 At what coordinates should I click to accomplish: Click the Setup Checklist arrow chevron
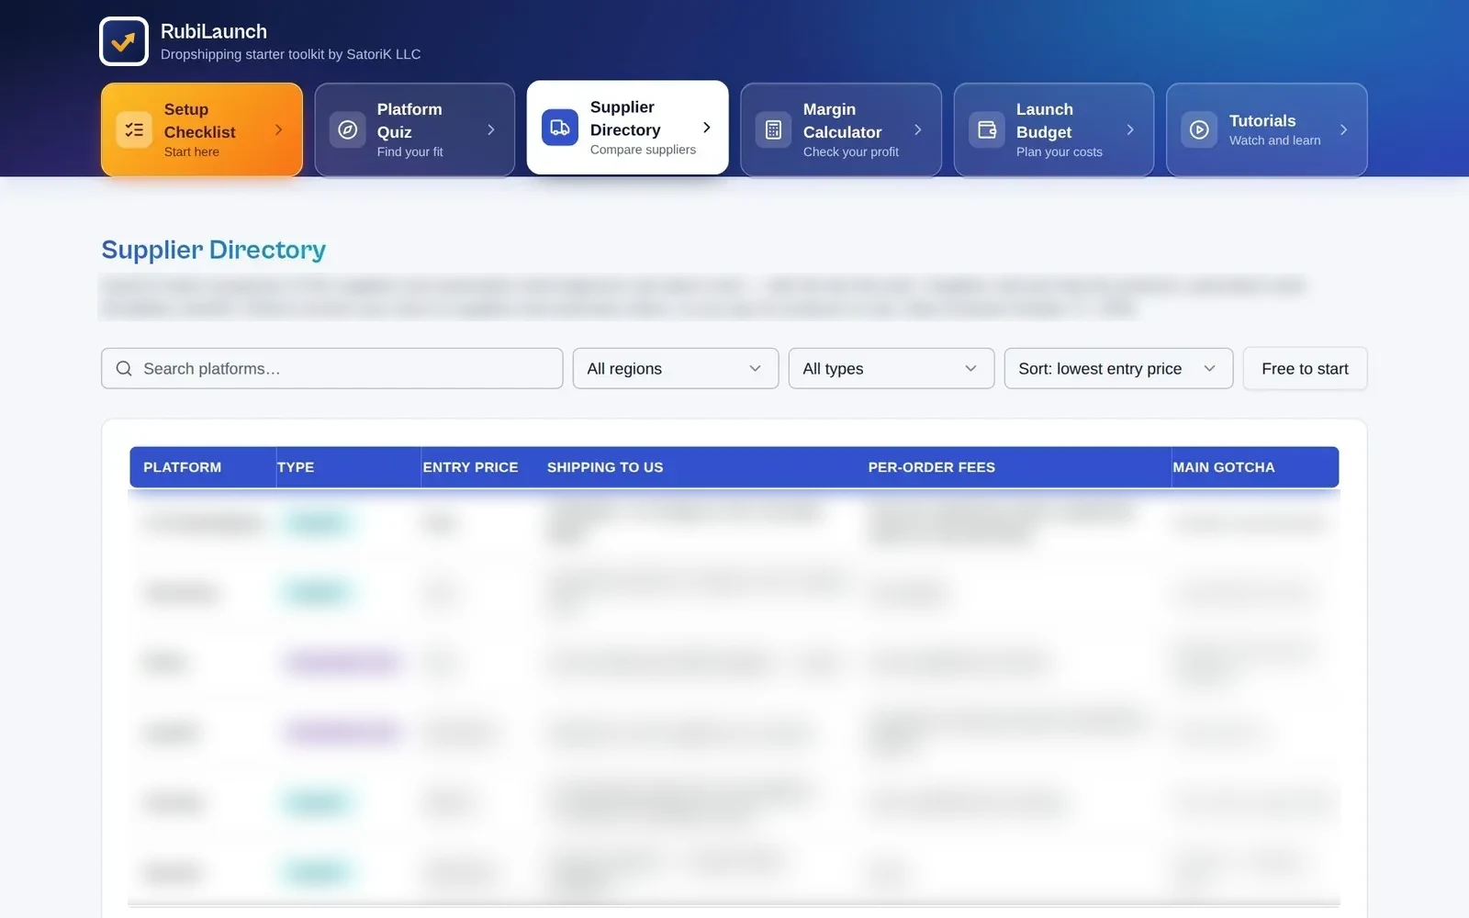click(x=278, y=129)
